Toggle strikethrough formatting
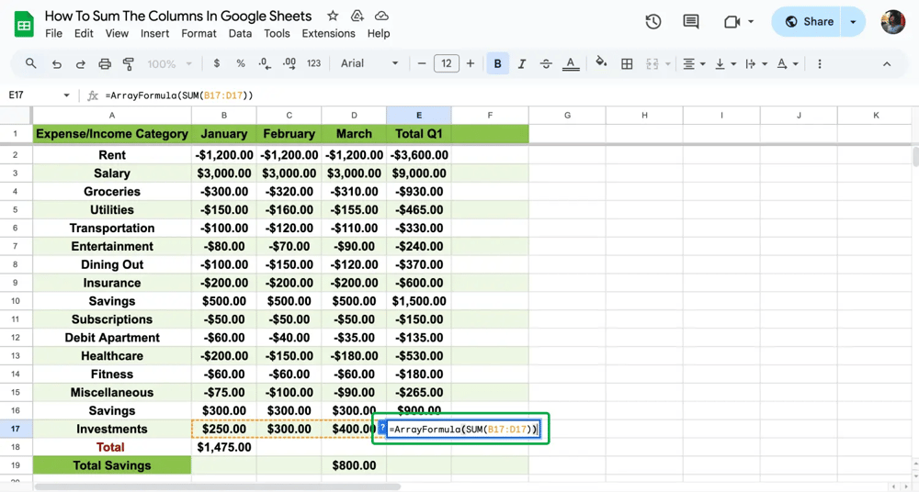Screen dimensions: 919x492 pos(546,64)
